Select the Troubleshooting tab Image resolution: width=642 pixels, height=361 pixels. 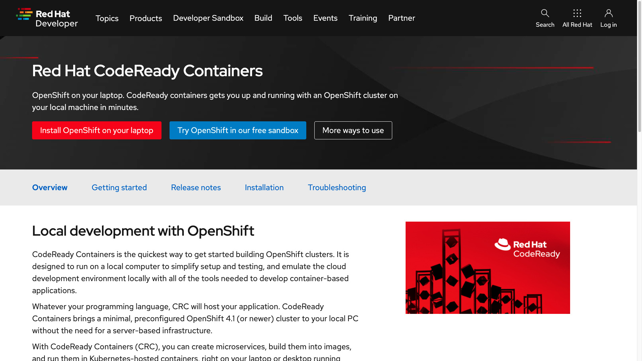click(337, 187)
